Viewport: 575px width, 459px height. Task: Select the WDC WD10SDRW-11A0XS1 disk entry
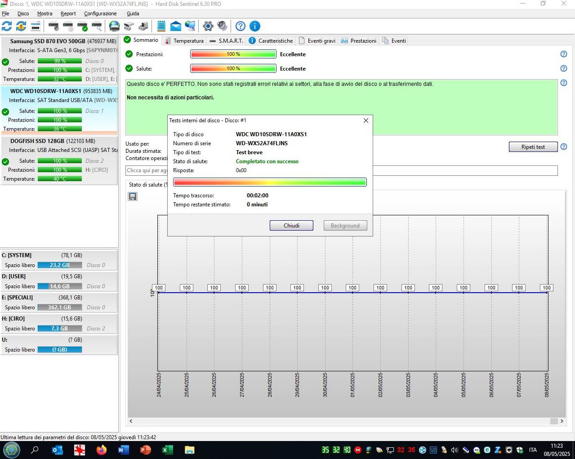59,110
